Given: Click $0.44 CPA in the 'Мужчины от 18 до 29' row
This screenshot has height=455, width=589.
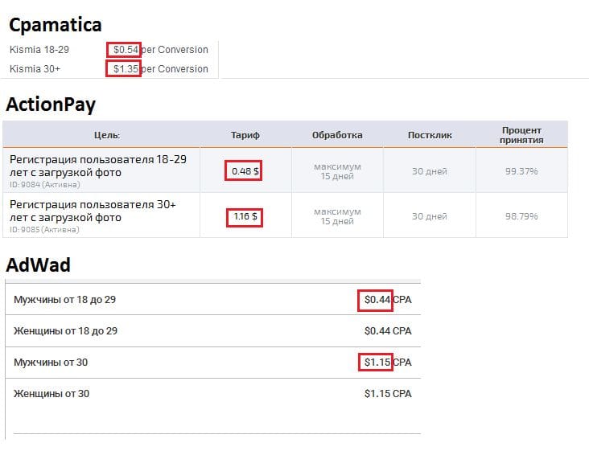Looking at the screenshot, I should [388, 300].
